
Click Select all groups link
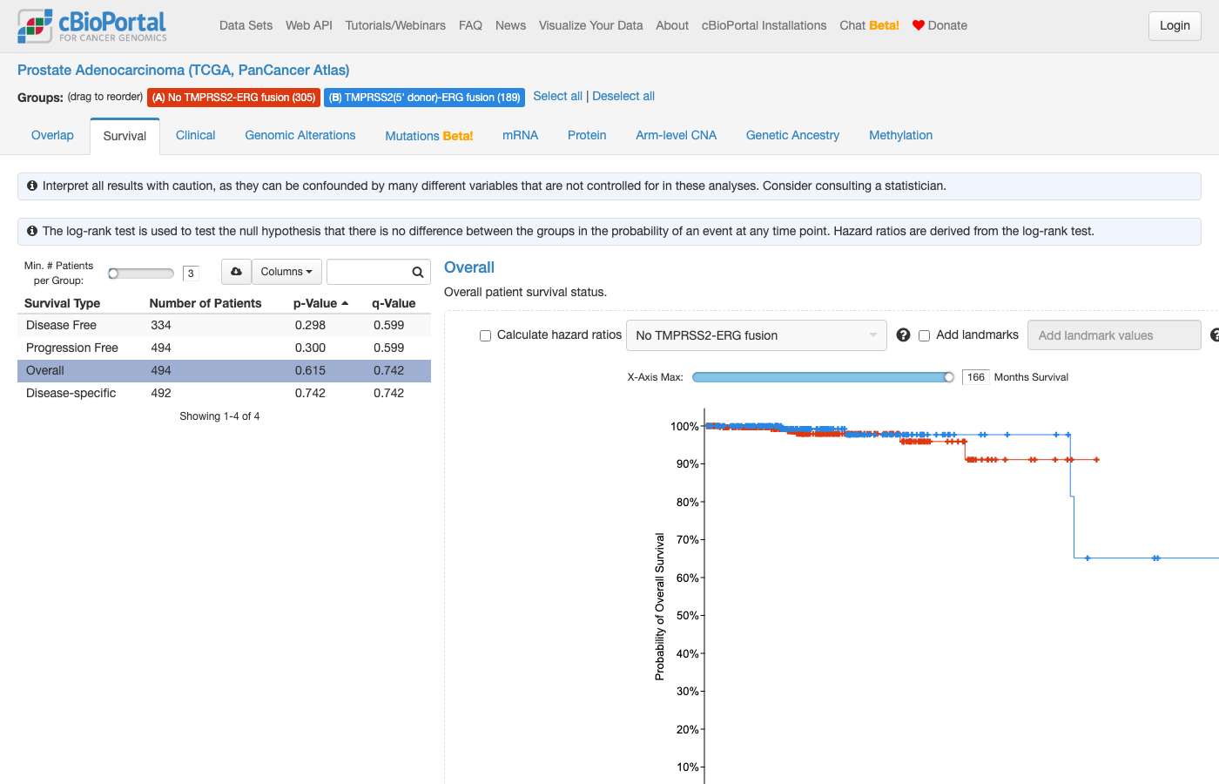557,96
